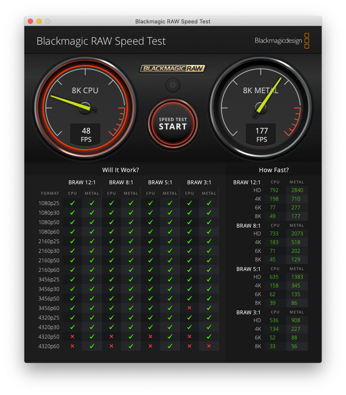Click the Blackmagicdesign logo

(282, 41)
